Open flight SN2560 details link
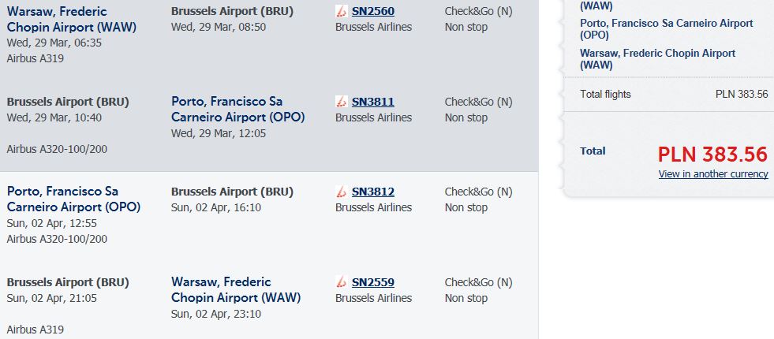The height and width of the screenshot is (339, 774). pos(372,11)
